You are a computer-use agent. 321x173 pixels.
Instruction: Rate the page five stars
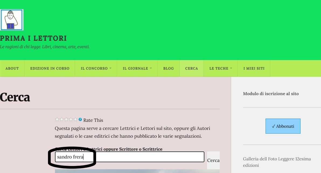pos(75,119)
